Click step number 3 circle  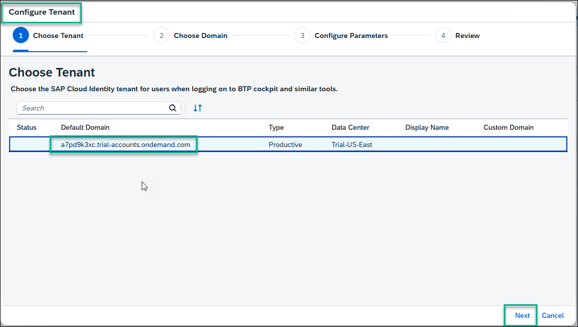point(302,35)
